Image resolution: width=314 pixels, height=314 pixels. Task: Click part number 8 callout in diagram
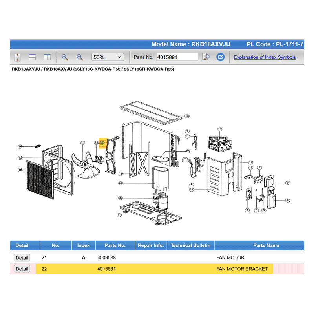pyautogui.click(x=288, y=200)
